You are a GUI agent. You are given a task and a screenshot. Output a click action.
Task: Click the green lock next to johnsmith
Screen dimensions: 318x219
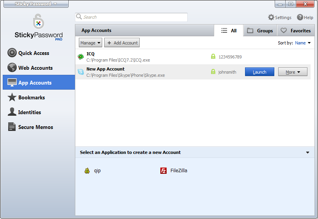[213, 72]
